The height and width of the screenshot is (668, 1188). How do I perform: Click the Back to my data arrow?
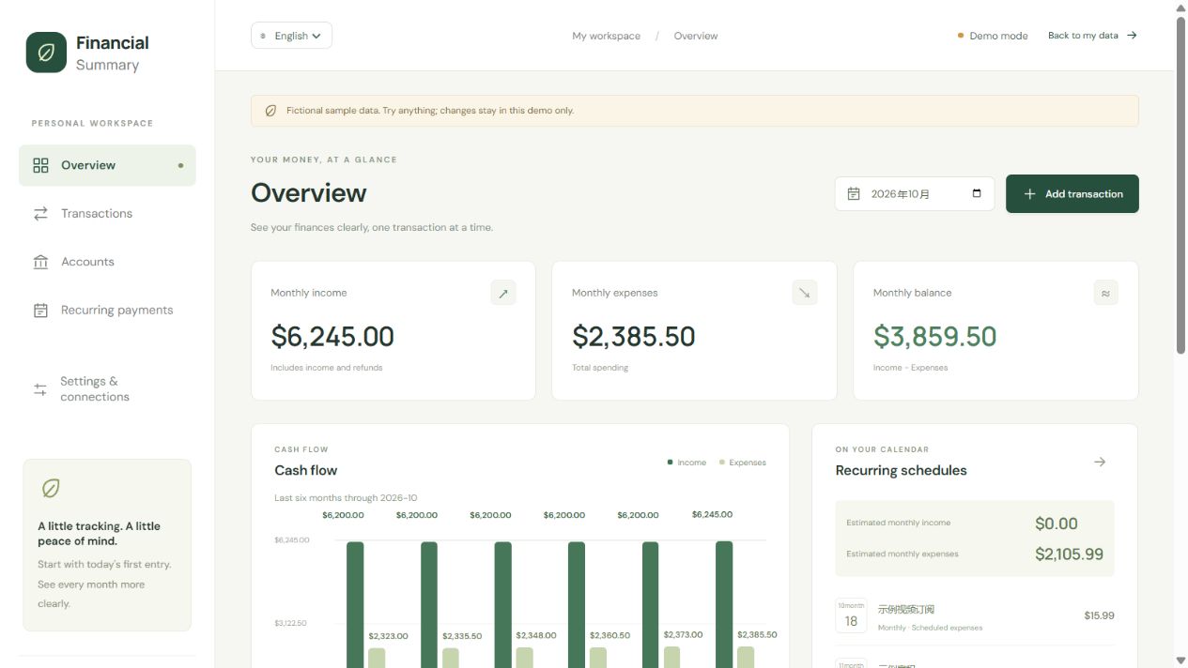1132,36
